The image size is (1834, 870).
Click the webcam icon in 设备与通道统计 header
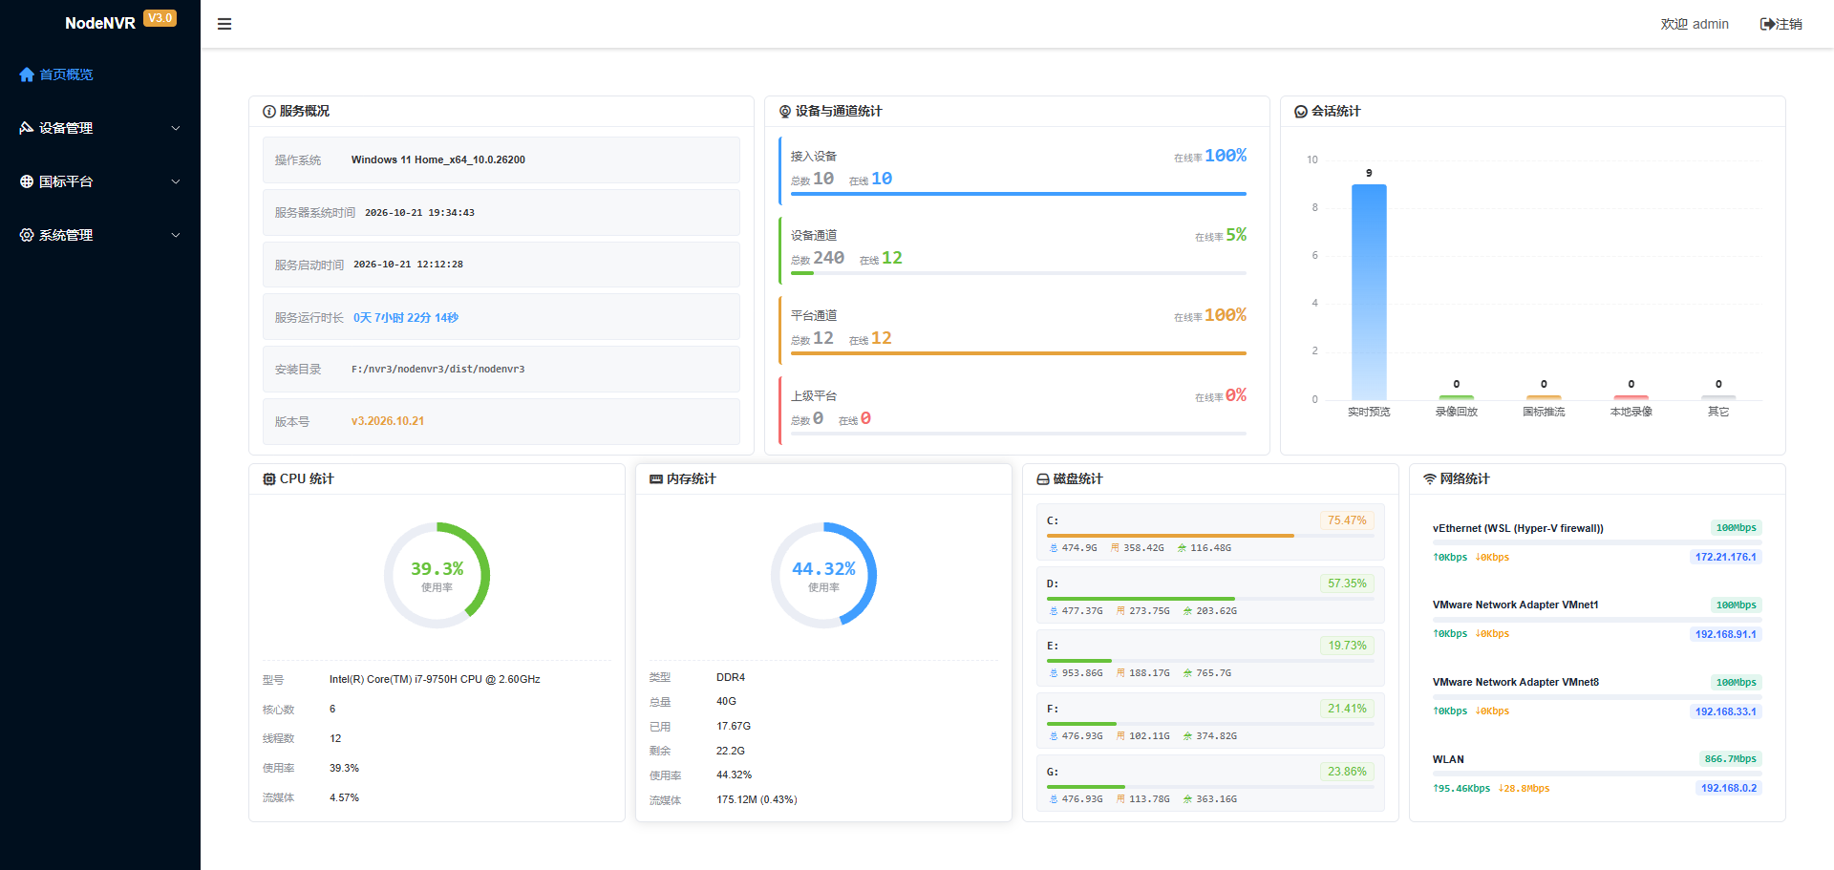coord(785,112)
